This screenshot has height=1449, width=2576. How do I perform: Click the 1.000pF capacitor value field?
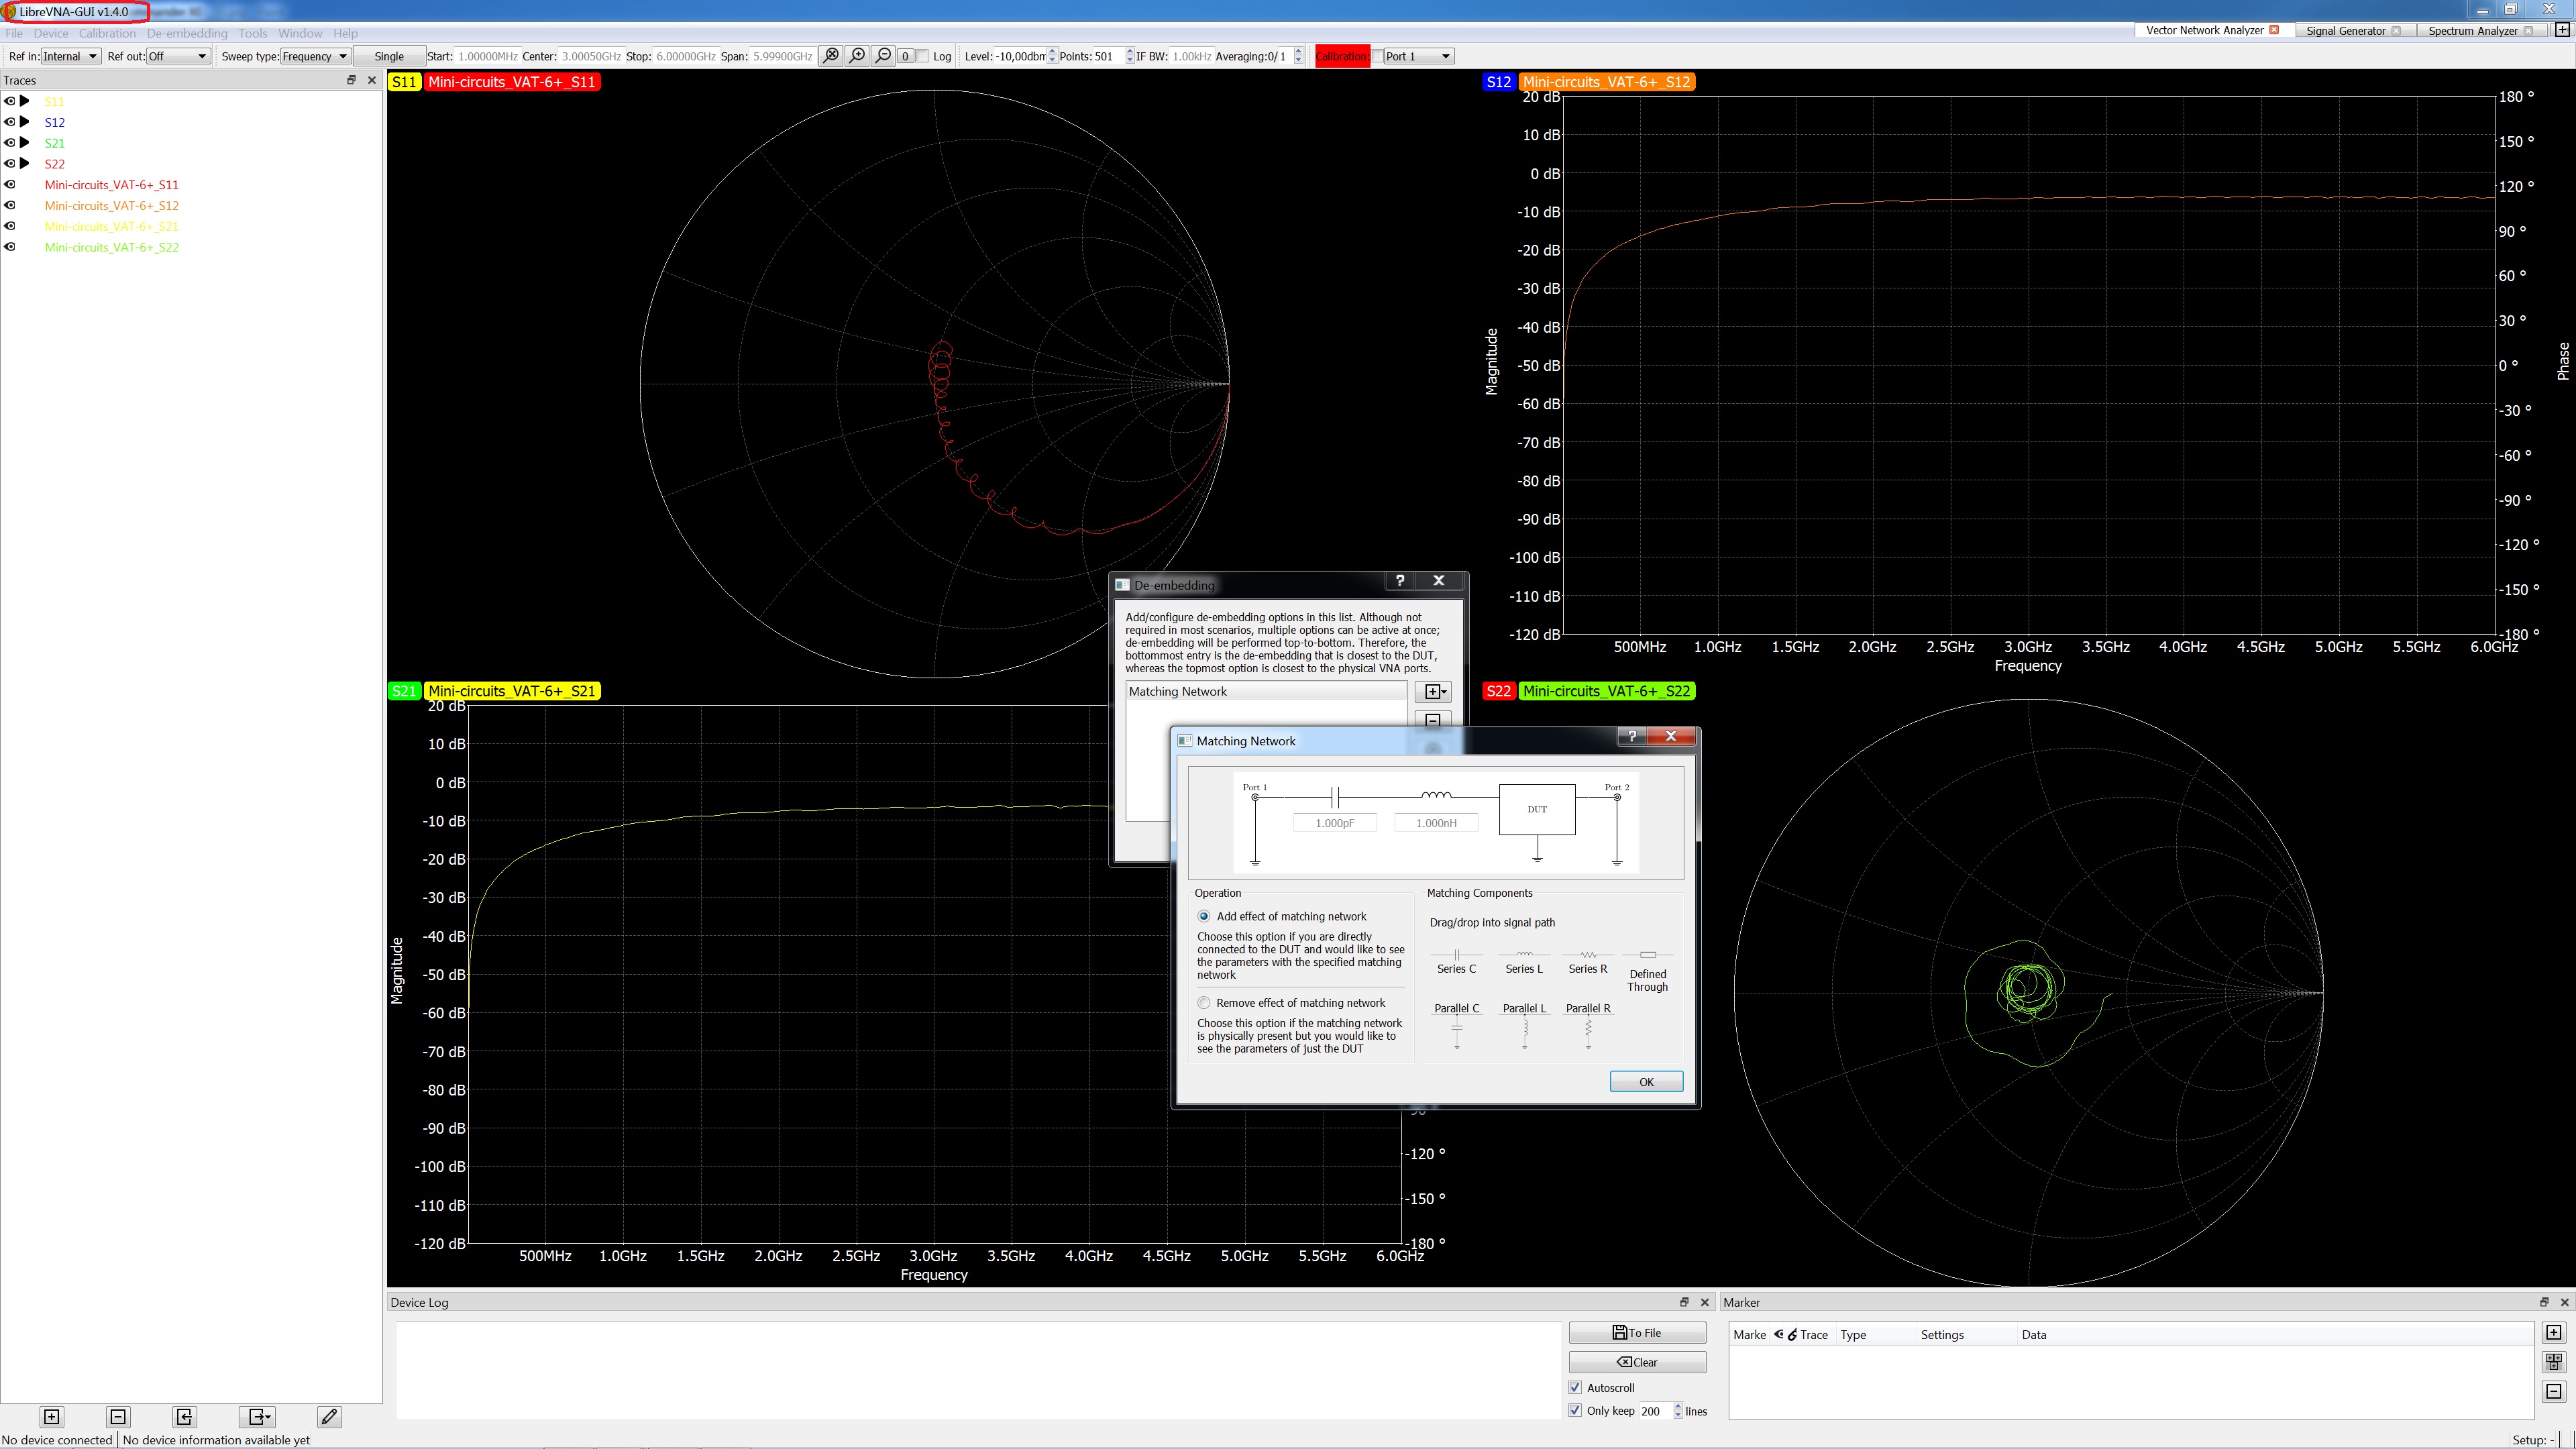coord(1334,823)
